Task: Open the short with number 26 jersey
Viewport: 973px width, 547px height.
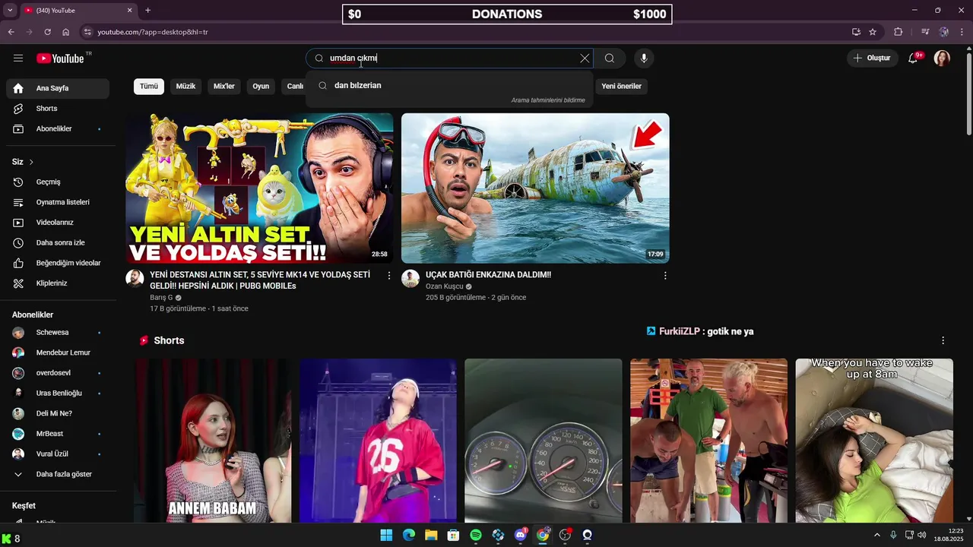Action: [x=378, y=441]
